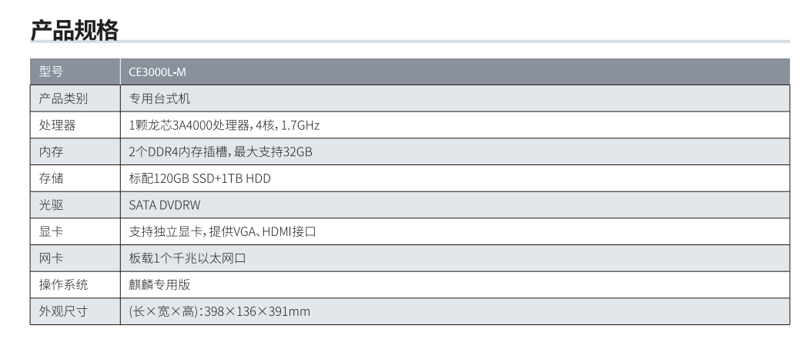Click the 398×136×391mm dimensions text
The height and width of the screenshot is (342, 810).
[257, 311]
